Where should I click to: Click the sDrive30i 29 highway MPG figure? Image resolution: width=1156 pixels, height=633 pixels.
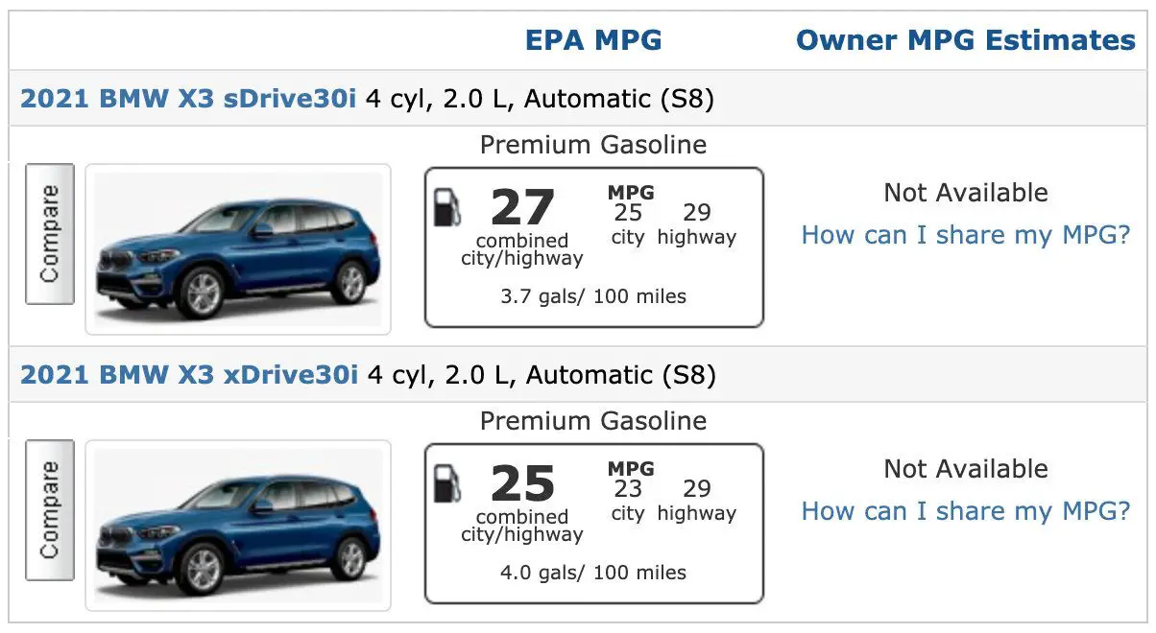pos(697,213)
